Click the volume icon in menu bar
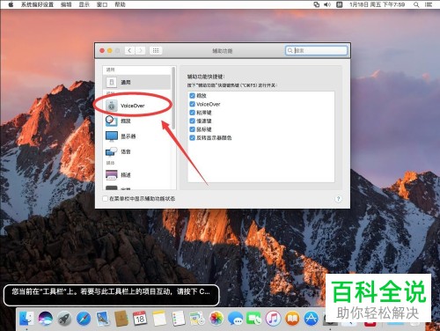 point(327,4)
